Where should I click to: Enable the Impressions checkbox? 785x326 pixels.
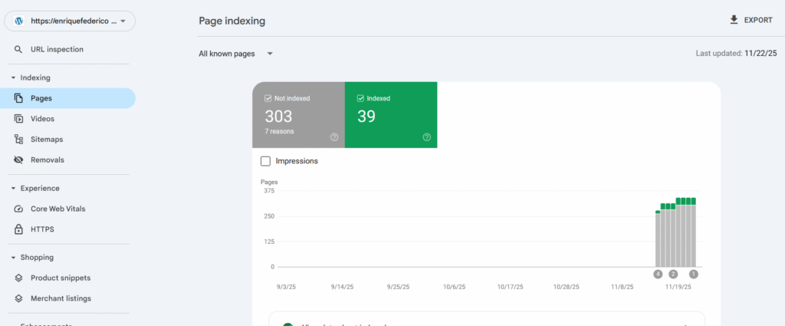(265, 161)
